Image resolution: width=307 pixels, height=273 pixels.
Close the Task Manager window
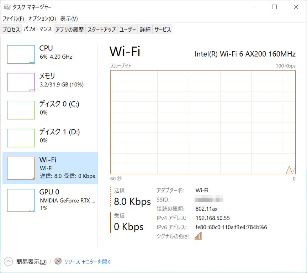(x=296, y=7)
